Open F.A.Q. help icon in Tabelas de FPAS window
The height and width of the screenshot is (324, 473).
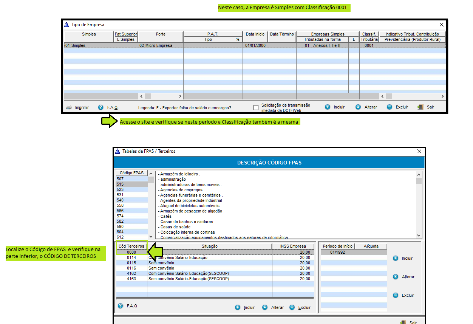121,306
